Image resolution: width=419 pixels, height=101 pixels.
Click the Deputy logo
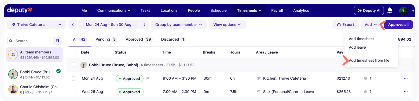point(20,10)
